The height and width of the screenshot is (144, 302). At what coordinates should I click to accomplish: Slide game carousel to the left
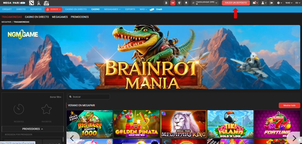pos(72,138)
